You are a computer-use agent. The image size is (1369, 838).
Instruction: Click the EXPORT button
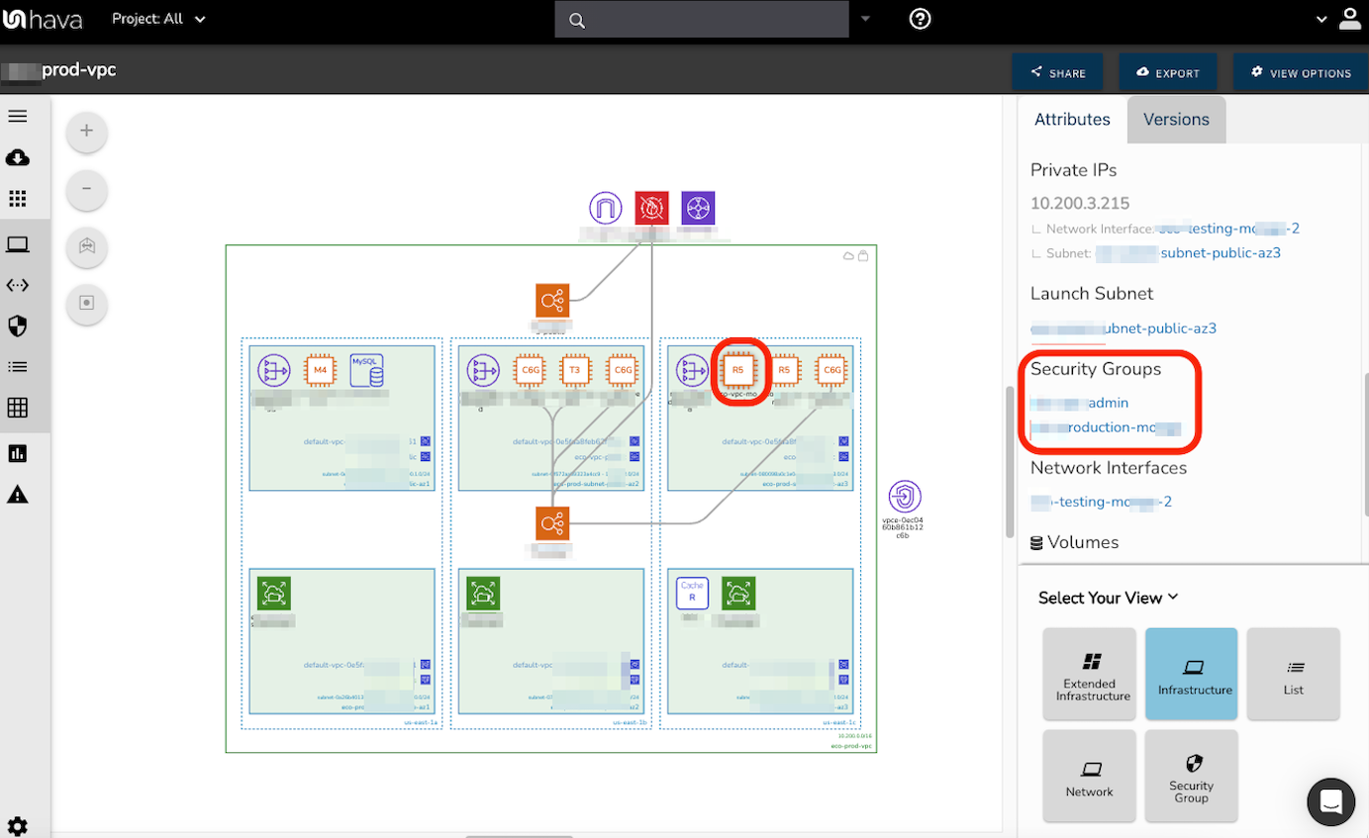click(x=1167, y=71)
